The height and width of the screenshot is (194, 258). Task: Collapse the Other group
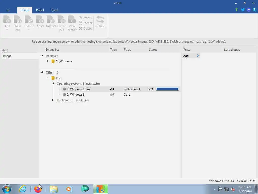click(x=42, y=72)
